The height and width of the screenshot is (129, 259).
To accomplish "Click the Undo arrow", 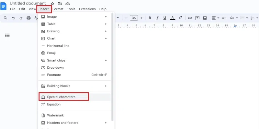I will [14, 18].
